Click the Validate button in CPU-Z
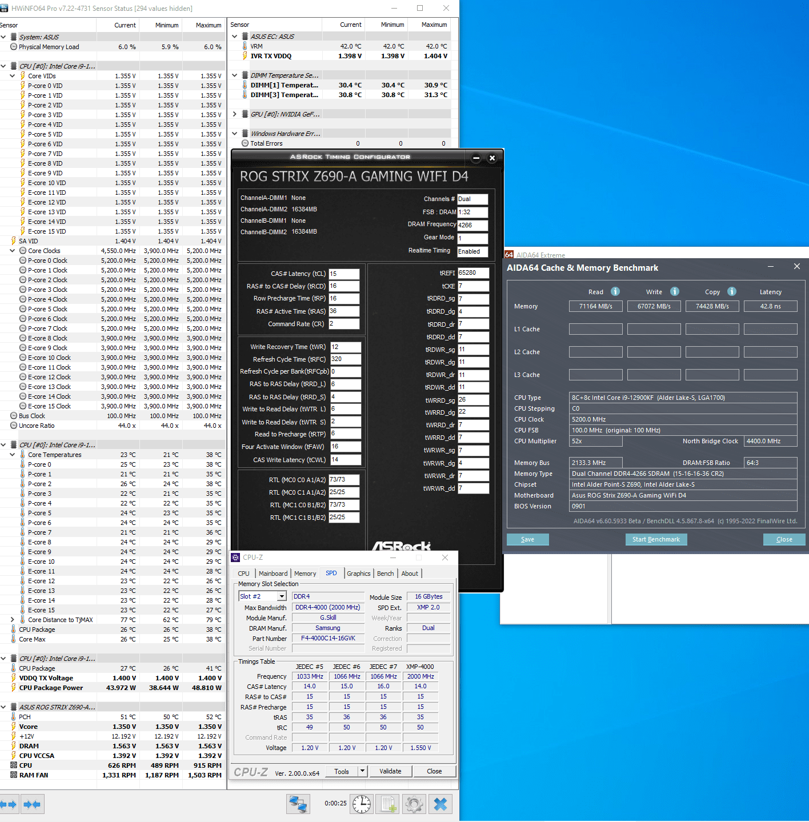Screen dimensions: 809x822 tap(390, 771)
